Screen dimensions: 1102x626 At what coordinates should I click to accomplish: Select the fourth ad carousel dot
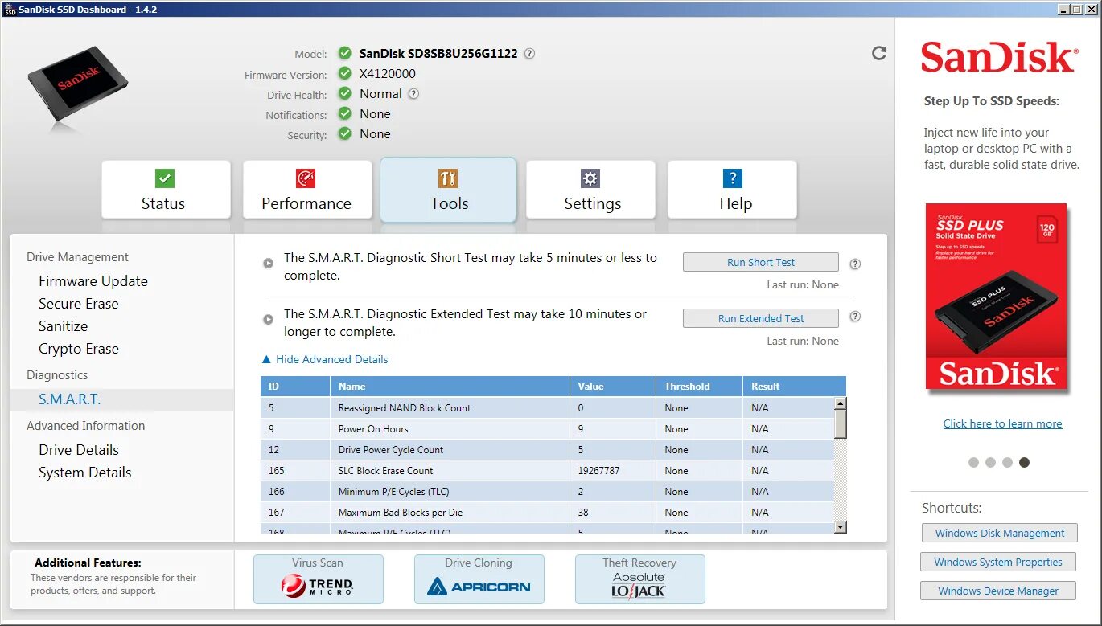click(x=1024, y=462)
